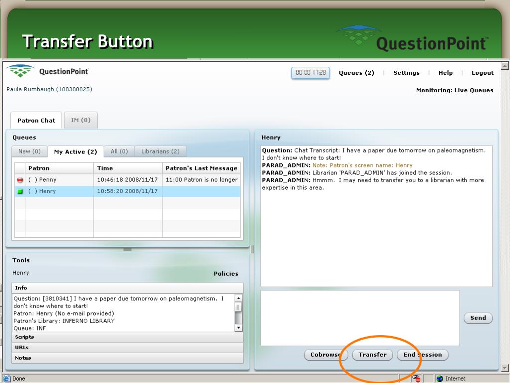
Task: Open Librarians (2) queue tab
Action: pyautogui.click(x=160, y=152)
